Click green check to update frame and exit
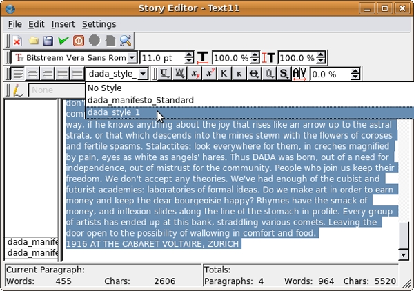Viewport: 414px width, 291px height. [63, 41]
